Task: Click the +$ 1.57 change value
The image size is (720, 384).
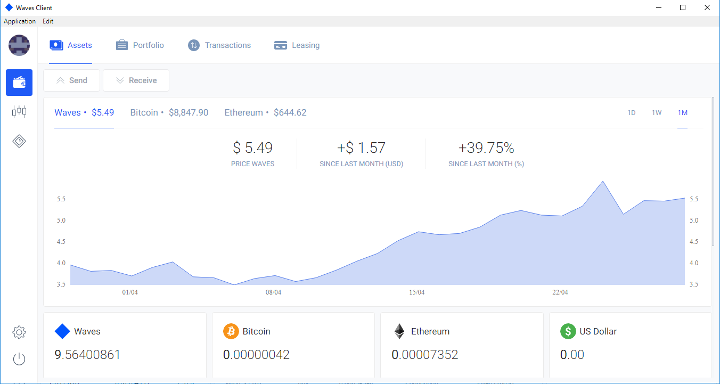Action: (362, 148)
